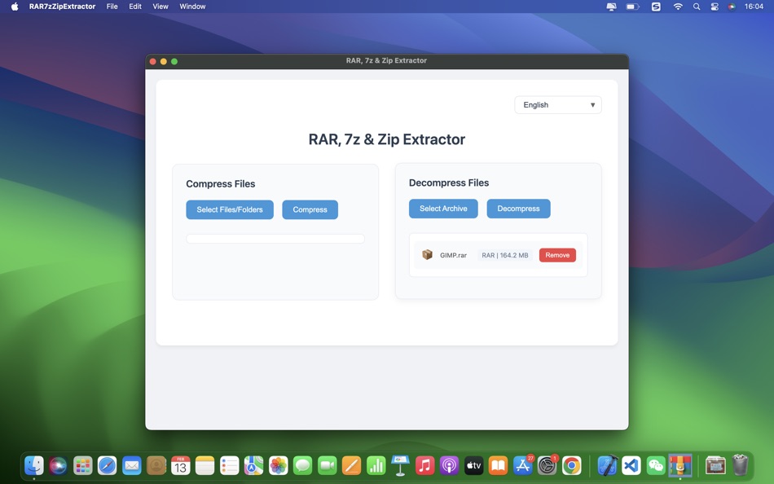Open the Apple menu
The width and height of the screenshot is (774, 484).
coord(15,7)
